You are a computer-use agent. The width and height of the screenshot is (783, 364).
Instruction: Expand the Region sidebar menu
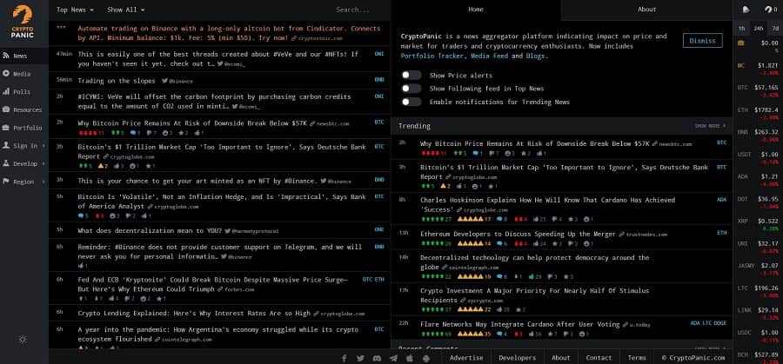point(24,182)
